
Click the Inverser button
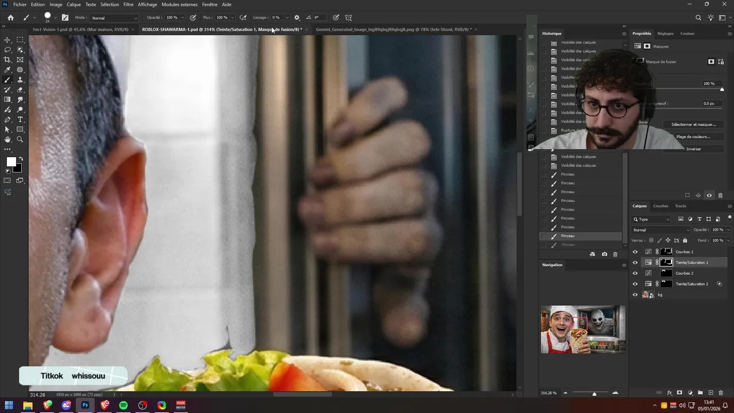click(x=693, y=149)
